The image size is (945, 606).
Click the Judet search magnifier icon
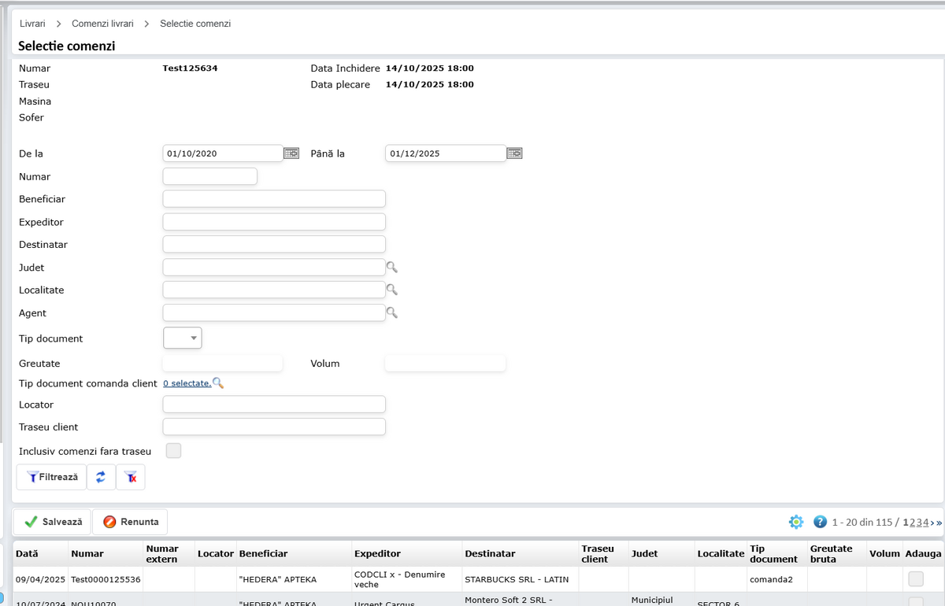(392, 268)
